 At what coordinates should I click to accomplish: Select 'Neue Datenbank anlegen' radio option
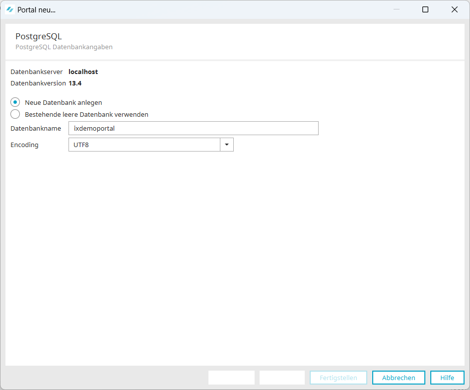(15, 102)
